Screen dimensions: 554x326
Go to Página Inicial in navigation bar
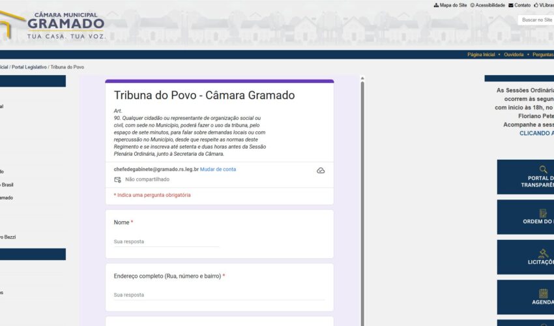tap(481, 55)
